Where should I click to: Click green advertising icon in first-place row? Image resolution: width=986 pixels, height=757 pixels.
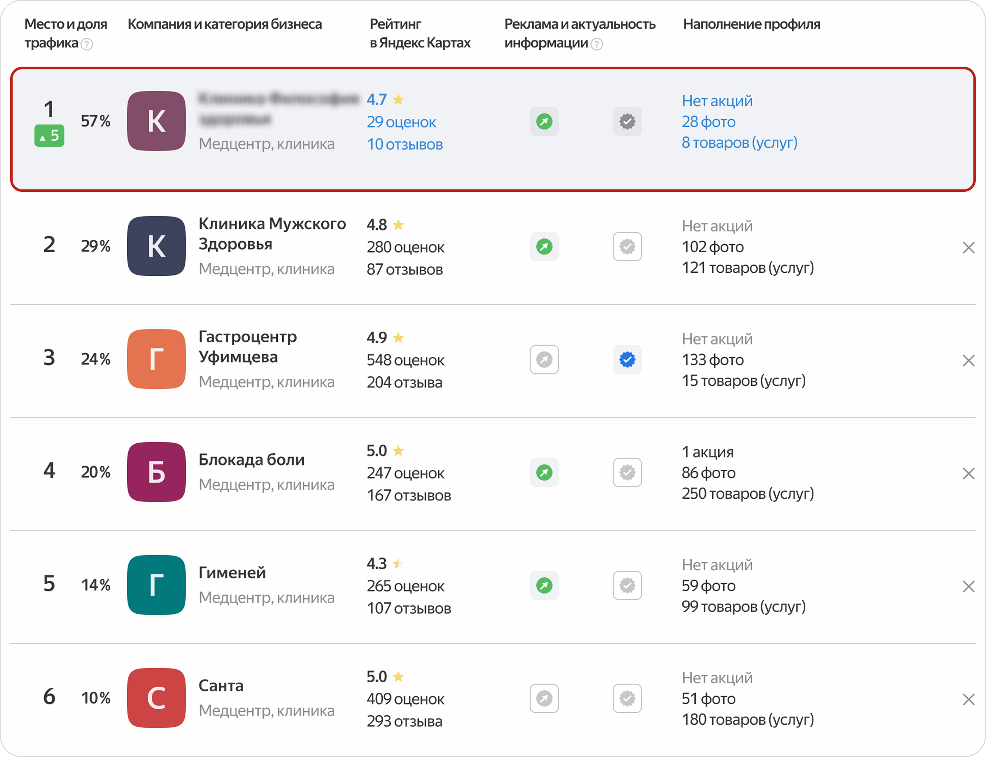coord(544,121)
